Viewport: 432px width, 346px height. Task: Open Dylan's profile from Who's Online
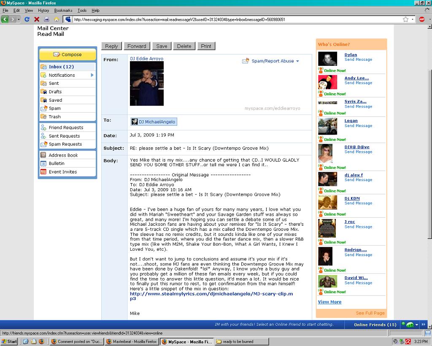351,55
